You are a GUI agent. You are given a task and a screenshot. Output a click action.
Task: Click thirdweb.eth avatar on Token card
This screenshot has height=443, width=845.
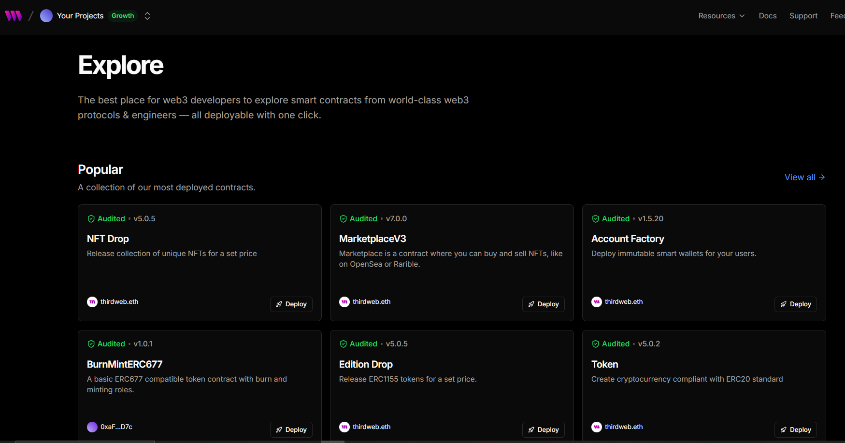[597, 427]
